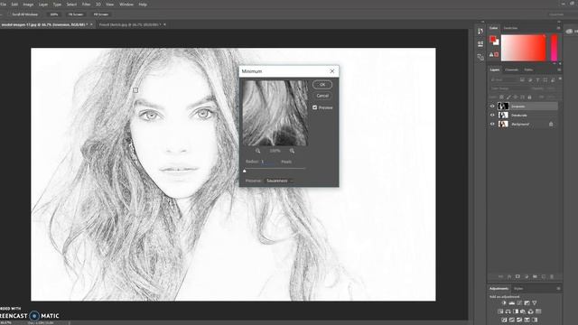Open the layer style fx menu

[509, 276]
